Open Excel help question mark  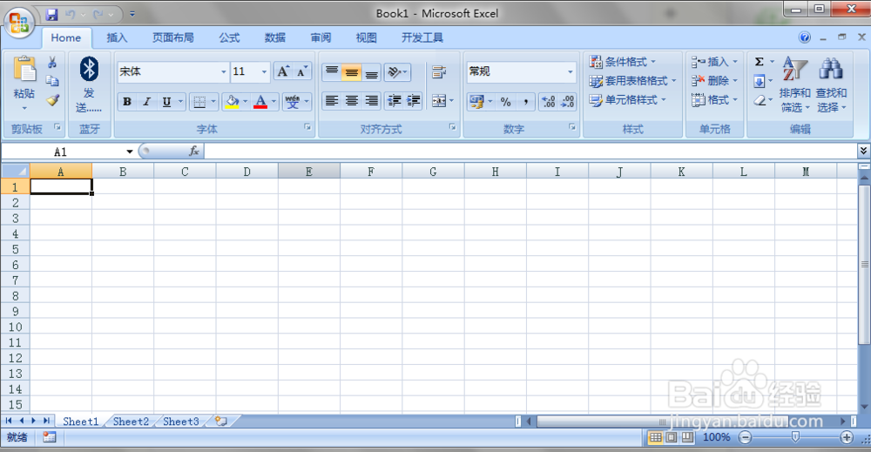pos(804,37)
